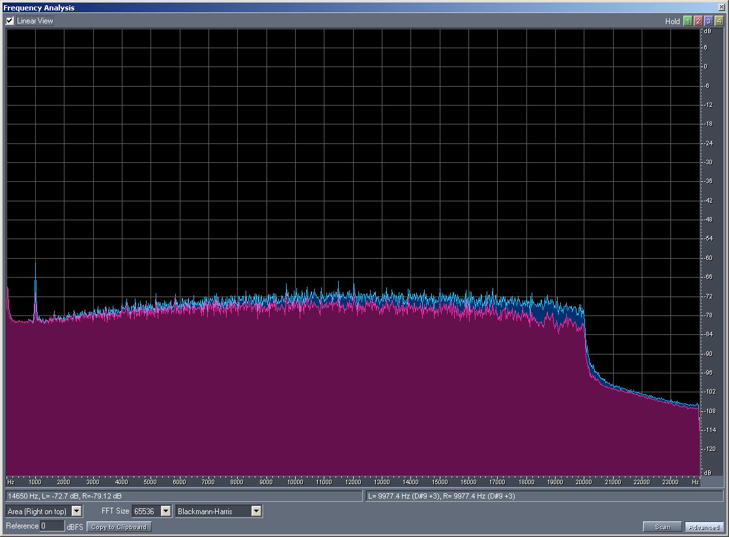Click the peak note readout showing 9977.4 Hz
This screenshot has height=537, width=729.
(442, 496)
